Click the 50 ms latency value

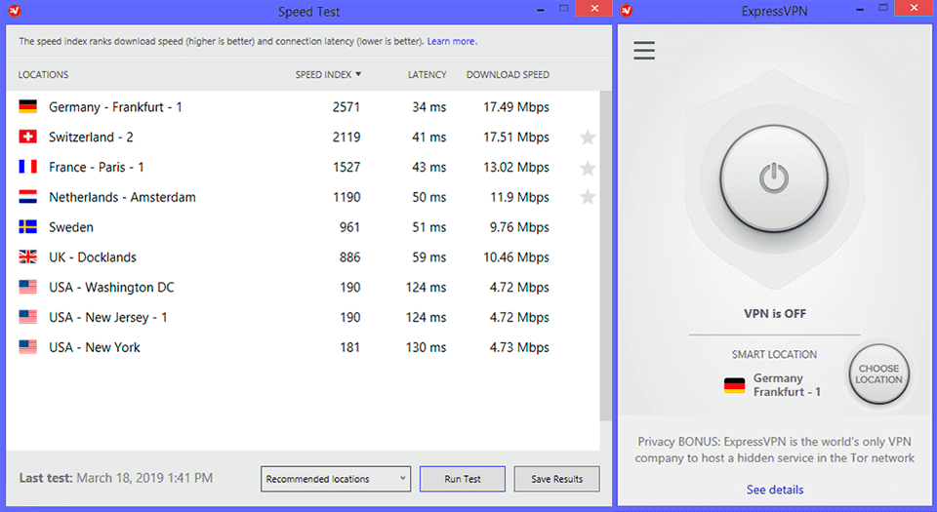click(429, 197)
